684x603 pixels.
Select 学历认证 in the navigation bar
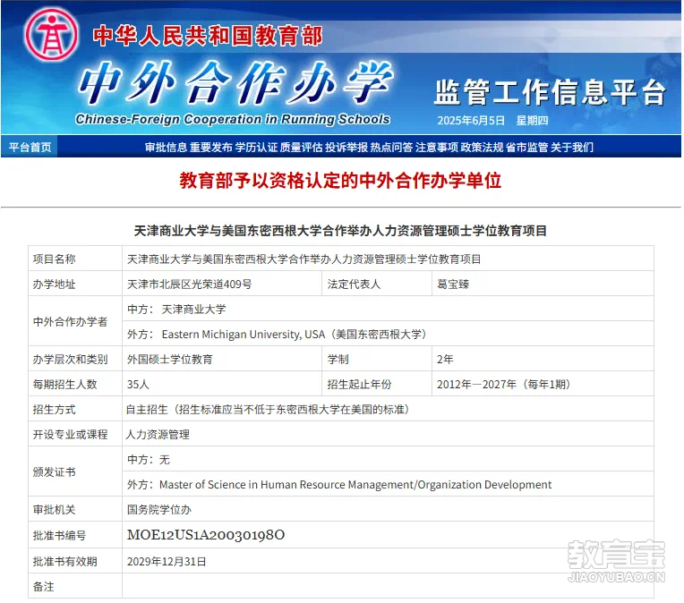[x=256, y=148]
